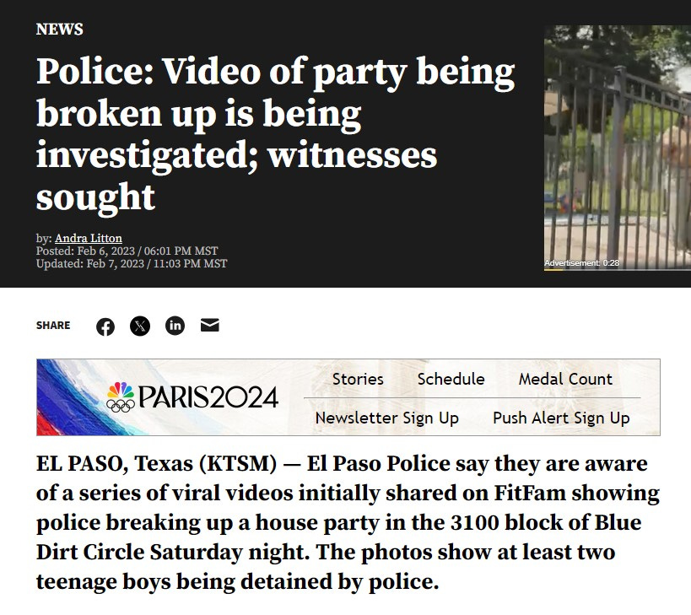Click the EL PASO article lead paragraph
The width and height of the screenshot is (691, 615).
click(348, 522)
